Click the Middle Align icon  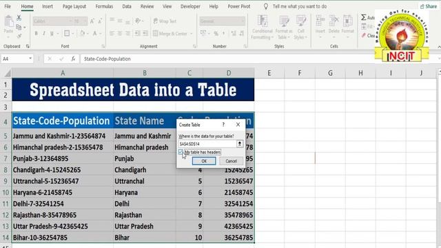120,21
